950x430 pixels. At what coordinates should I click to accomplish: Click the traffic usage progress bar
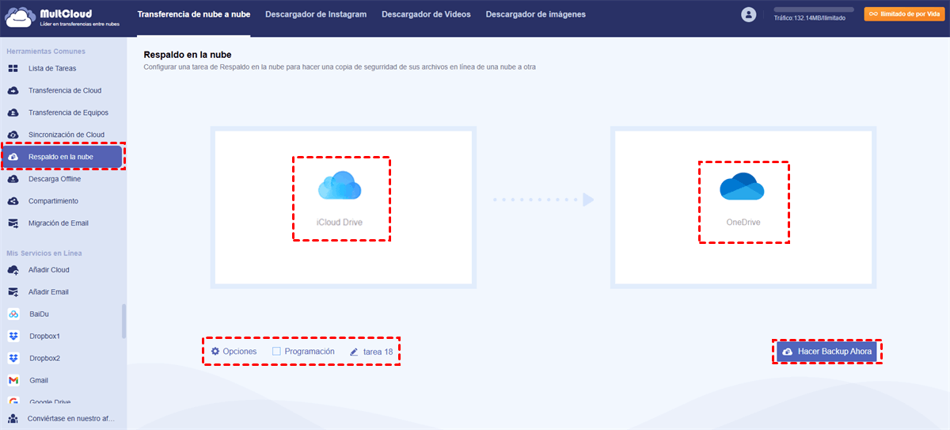tap(813, 10)
